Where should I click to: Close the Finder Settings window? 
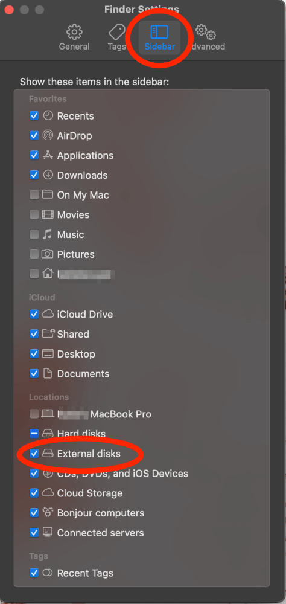tap(9, 10)
